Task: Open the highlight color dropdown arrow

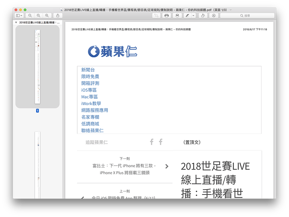Action: pos(193,16)
